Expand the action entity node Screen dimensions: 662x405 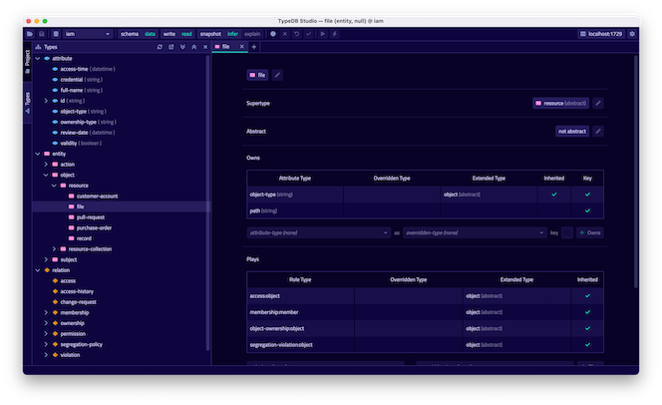46,165
